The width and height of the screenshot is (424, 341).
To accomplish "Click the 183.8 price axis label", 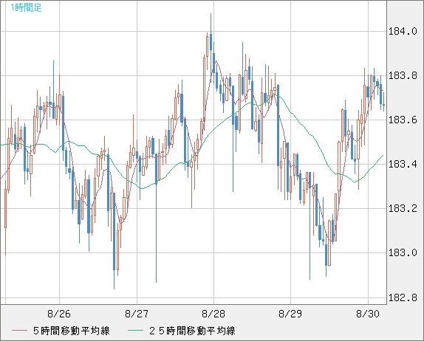I will click(403, 76).
